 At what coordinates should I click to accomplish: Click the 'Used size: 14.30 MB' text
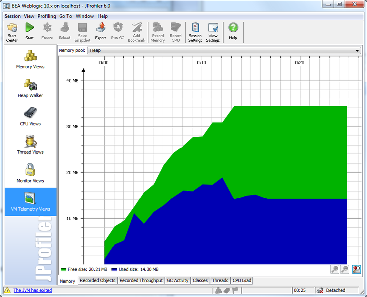click(x=138, y=269)
